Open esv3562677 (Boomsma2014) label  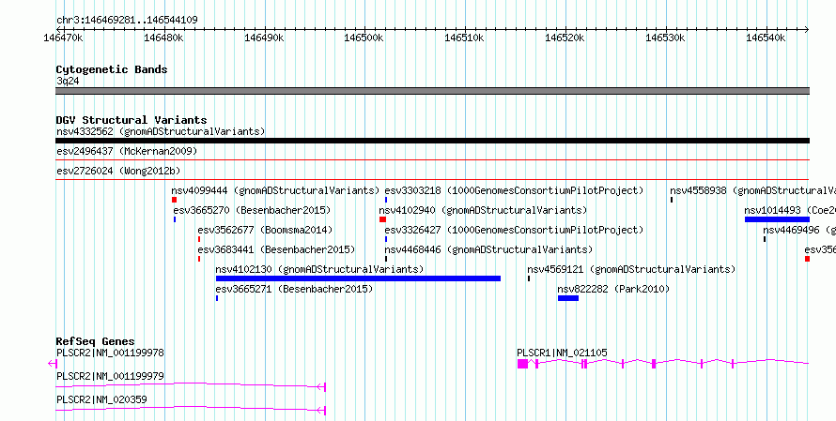265,230
